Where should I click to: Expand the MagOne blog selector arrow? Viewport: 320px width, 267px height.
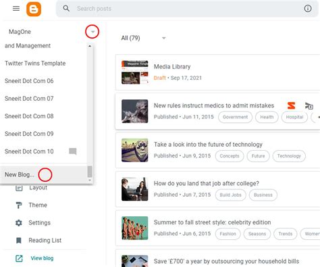(92, 32)
